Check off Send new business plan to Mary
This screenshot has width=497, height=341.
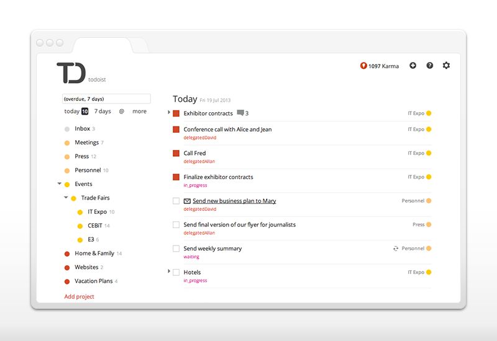(176, 201)
